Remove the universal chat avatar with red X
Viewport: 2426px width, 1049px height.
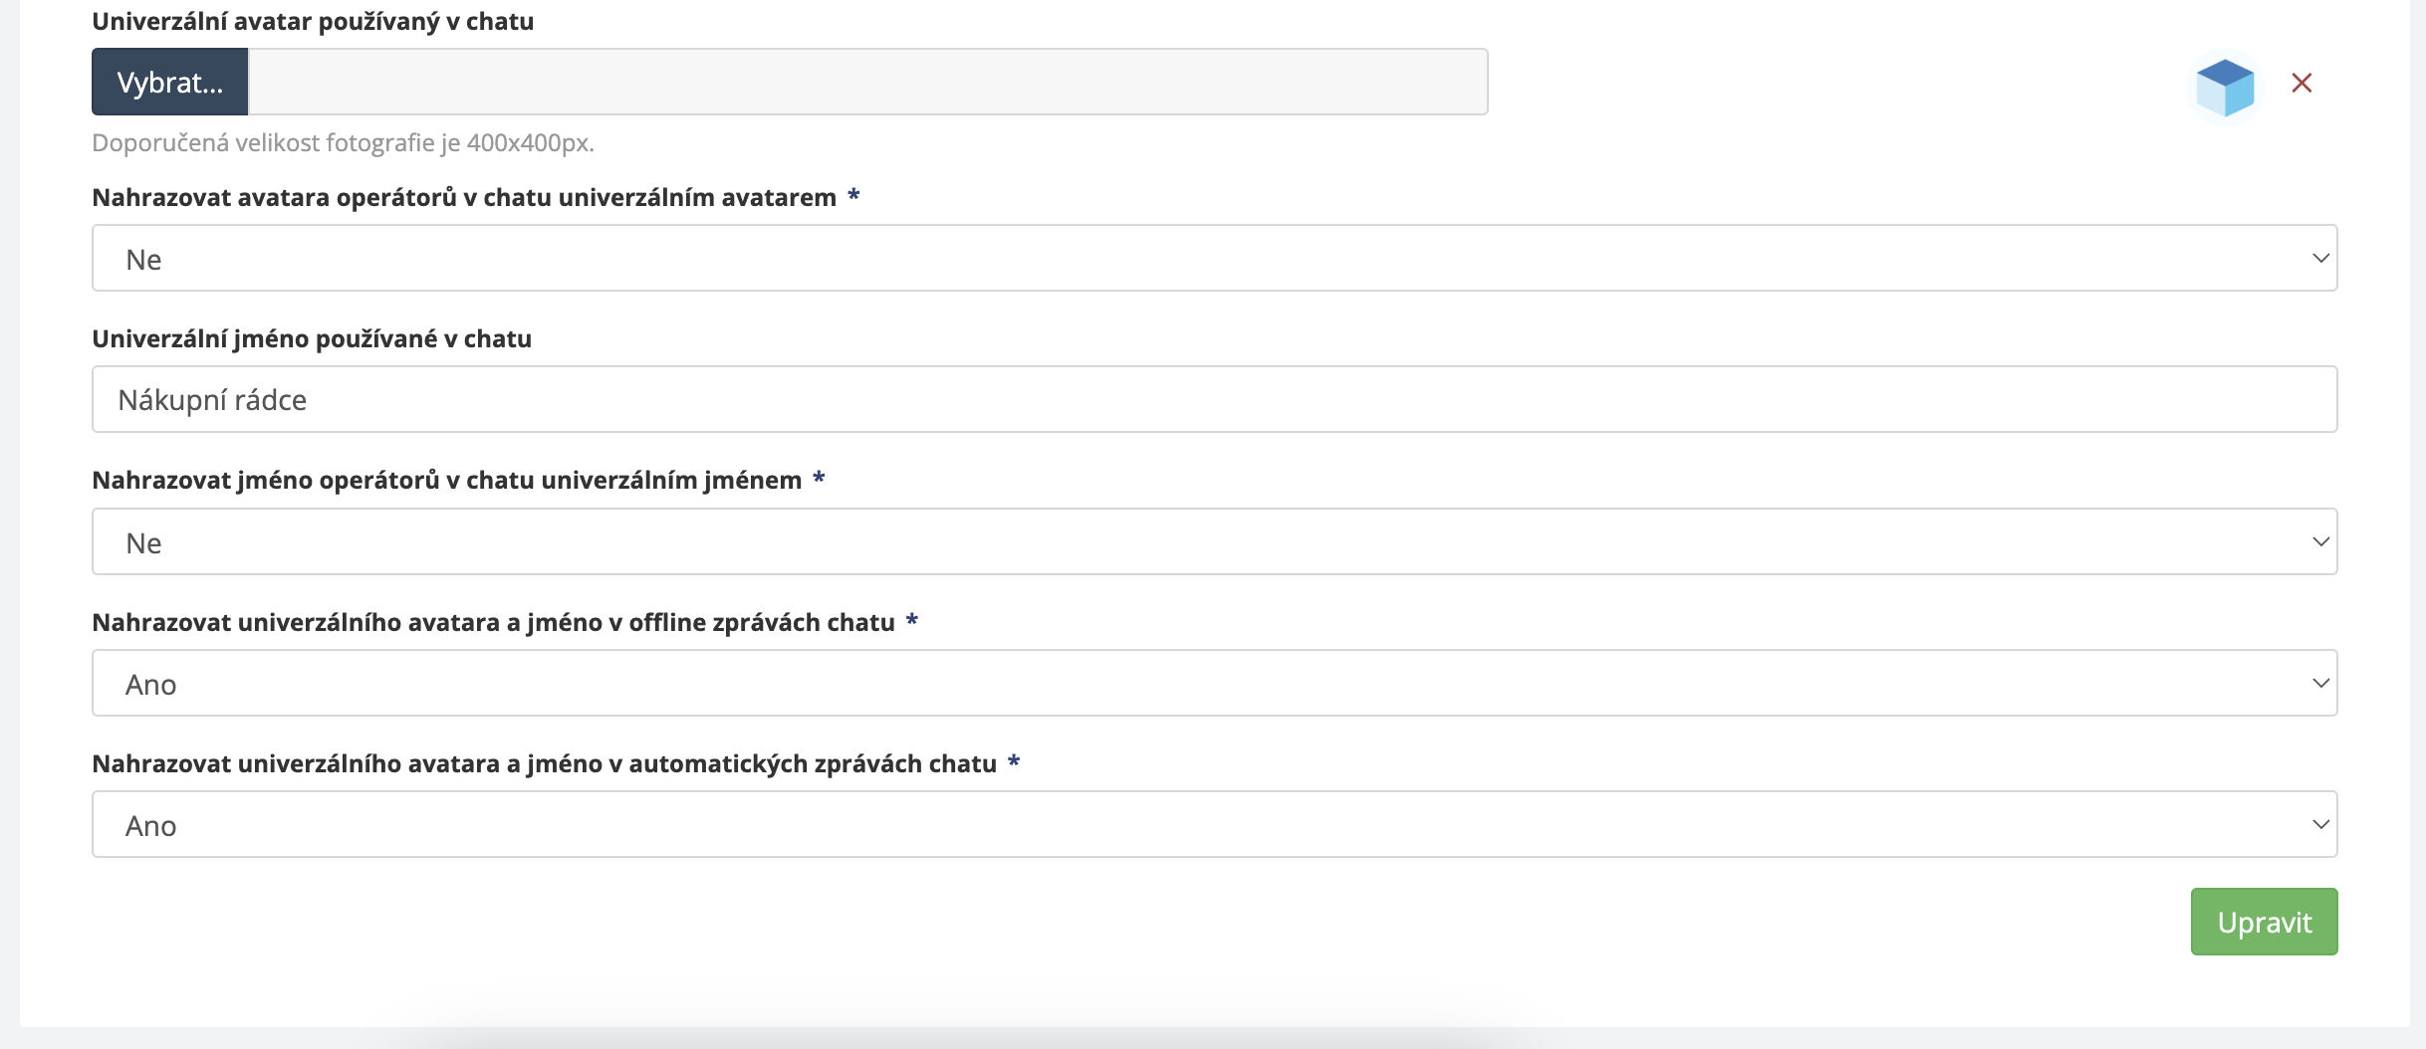[x=2302, y=83]
